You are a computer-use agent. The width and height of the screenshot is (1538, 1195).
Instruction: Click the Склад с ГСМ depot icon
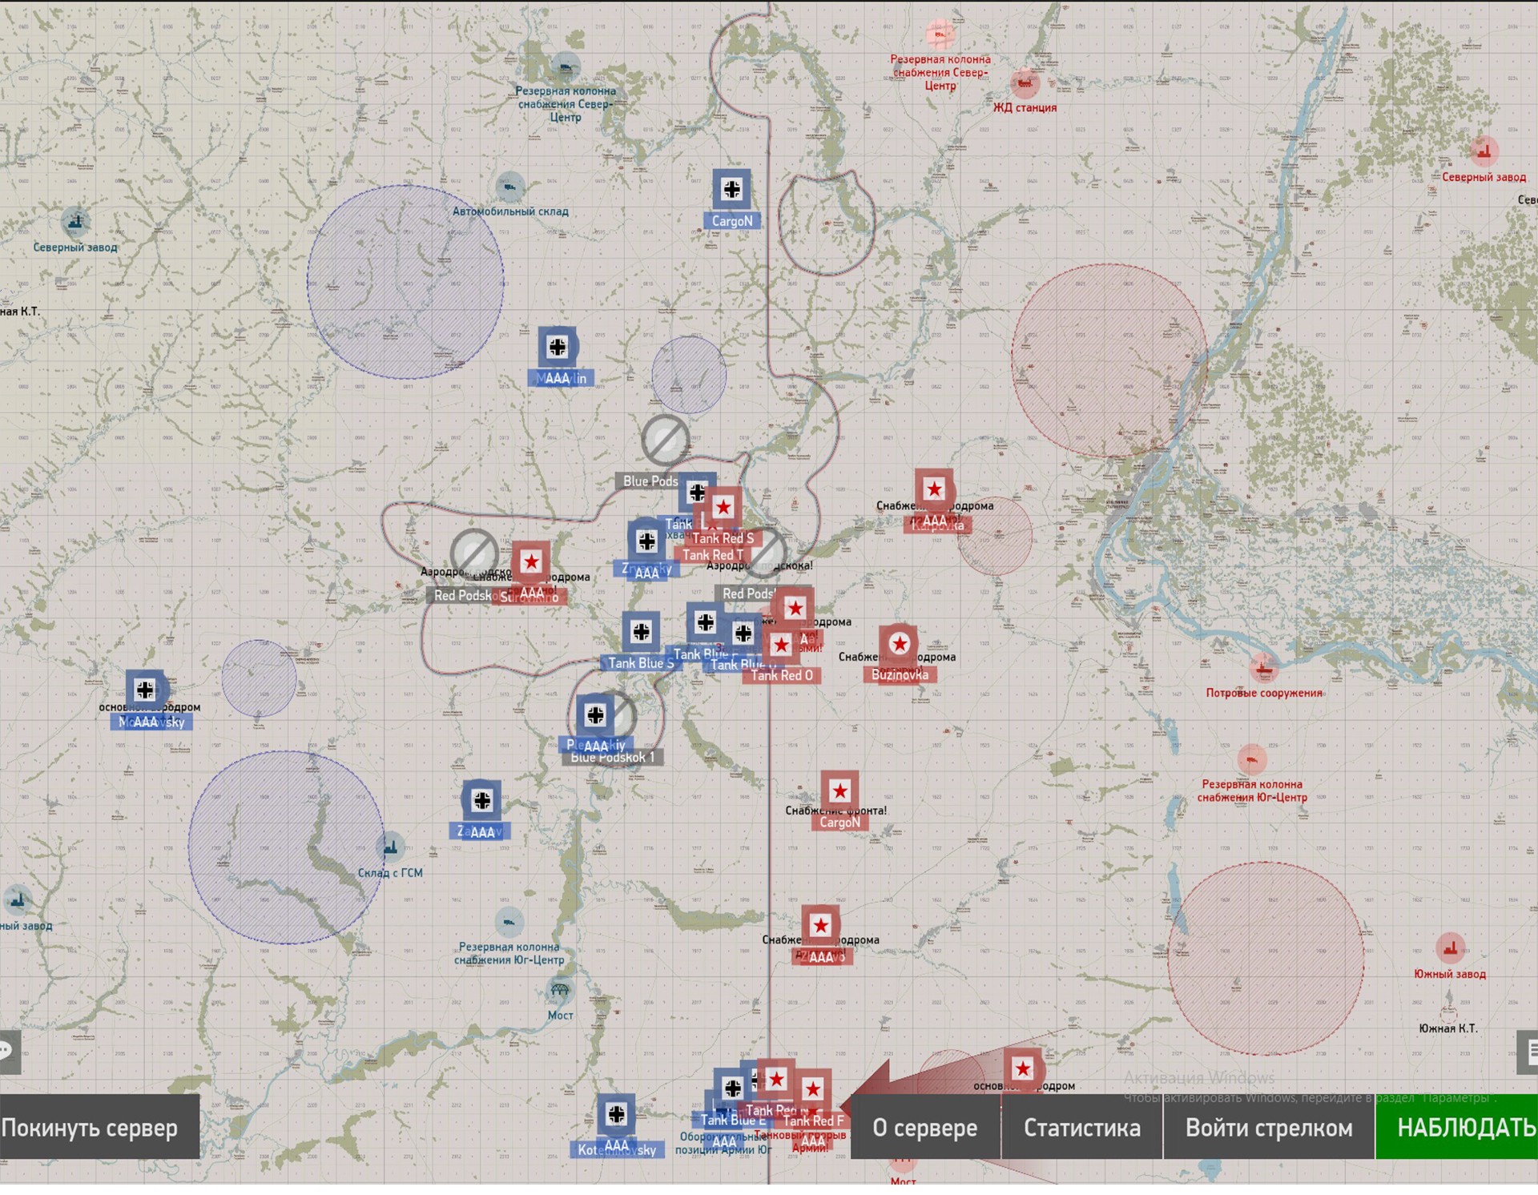point(390,847)
